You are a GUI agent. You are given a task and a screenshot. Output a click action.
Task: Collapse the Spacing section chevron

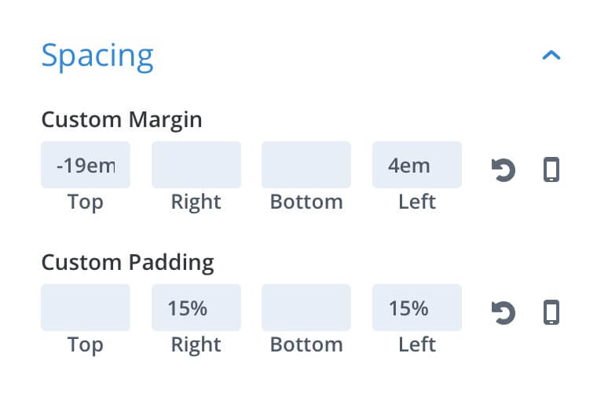pos(551,56)
